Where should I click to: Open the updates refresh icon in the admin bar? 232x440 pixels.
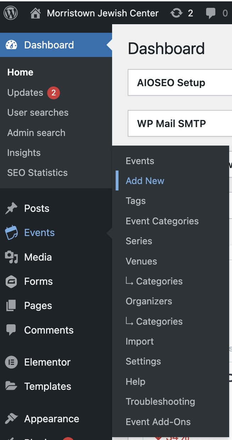176,14
